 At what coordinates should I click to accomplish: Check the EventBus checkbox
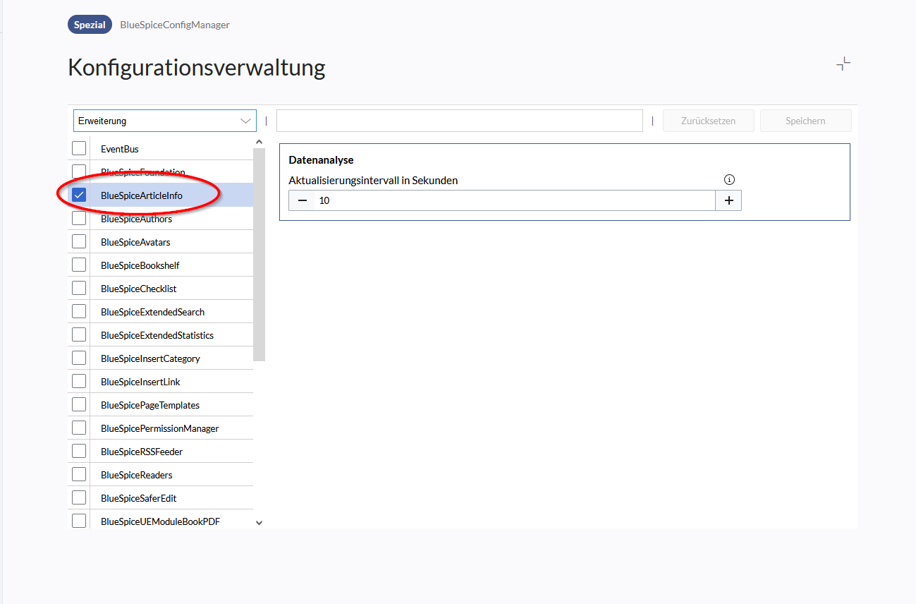[79, 148]
